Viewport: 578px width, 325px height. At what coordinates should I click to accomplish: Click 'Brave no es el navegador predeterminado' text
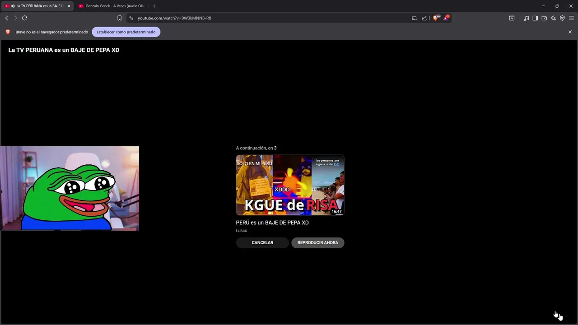pyautogui.click(x=52, y=32)
